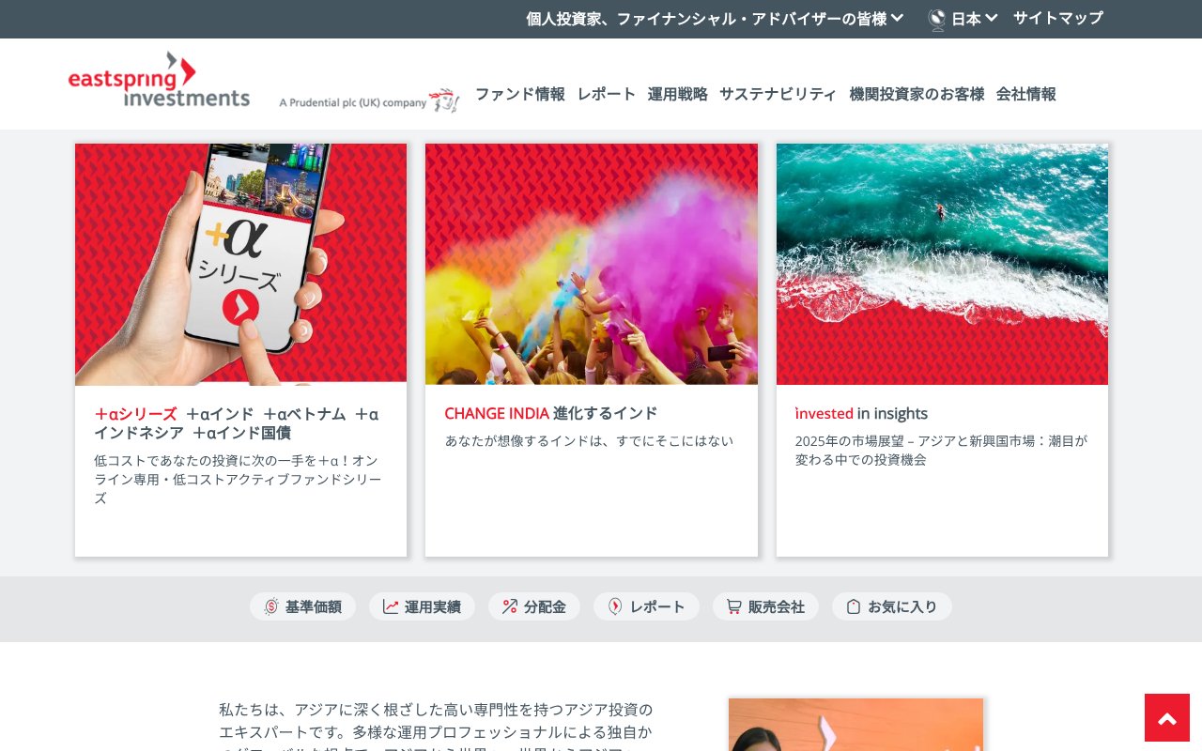The image size is (1202, 751).
Task: Go to サイトマップ
Action: [1057, 18]
